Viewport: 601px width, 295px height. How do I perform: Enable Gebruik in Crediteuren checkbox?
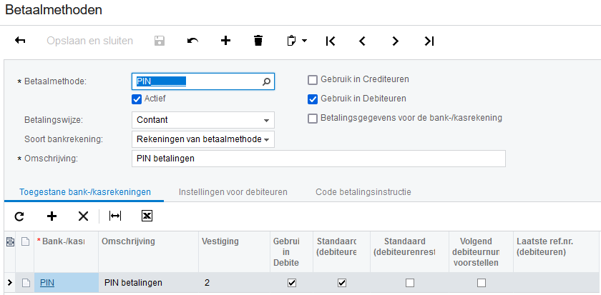313,79
